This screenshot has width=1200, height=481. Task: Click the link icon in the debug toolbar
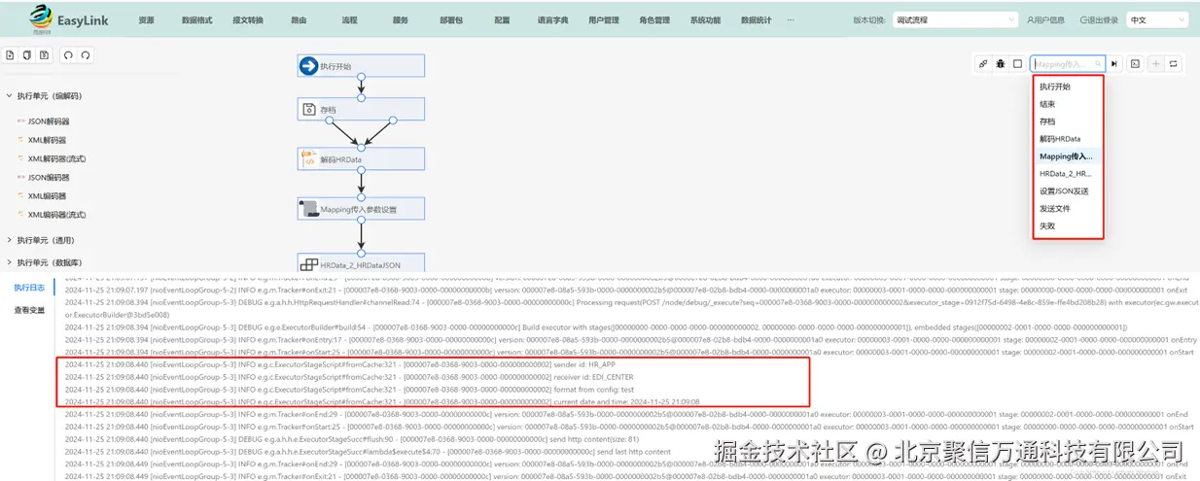983,64
